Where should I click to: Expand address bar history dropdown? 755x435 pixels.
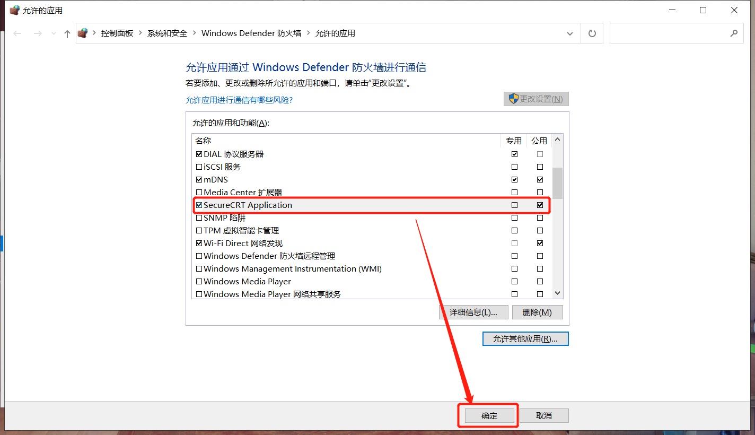point(570,33)
